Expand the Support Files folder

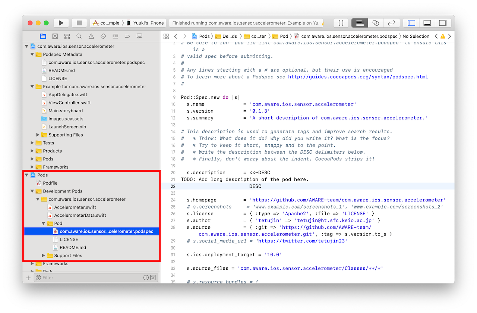pos(44,256)
